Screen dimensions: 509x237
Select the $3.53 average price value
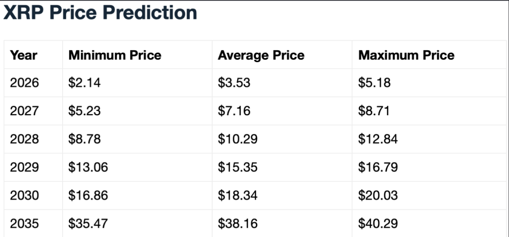(234, 82)
